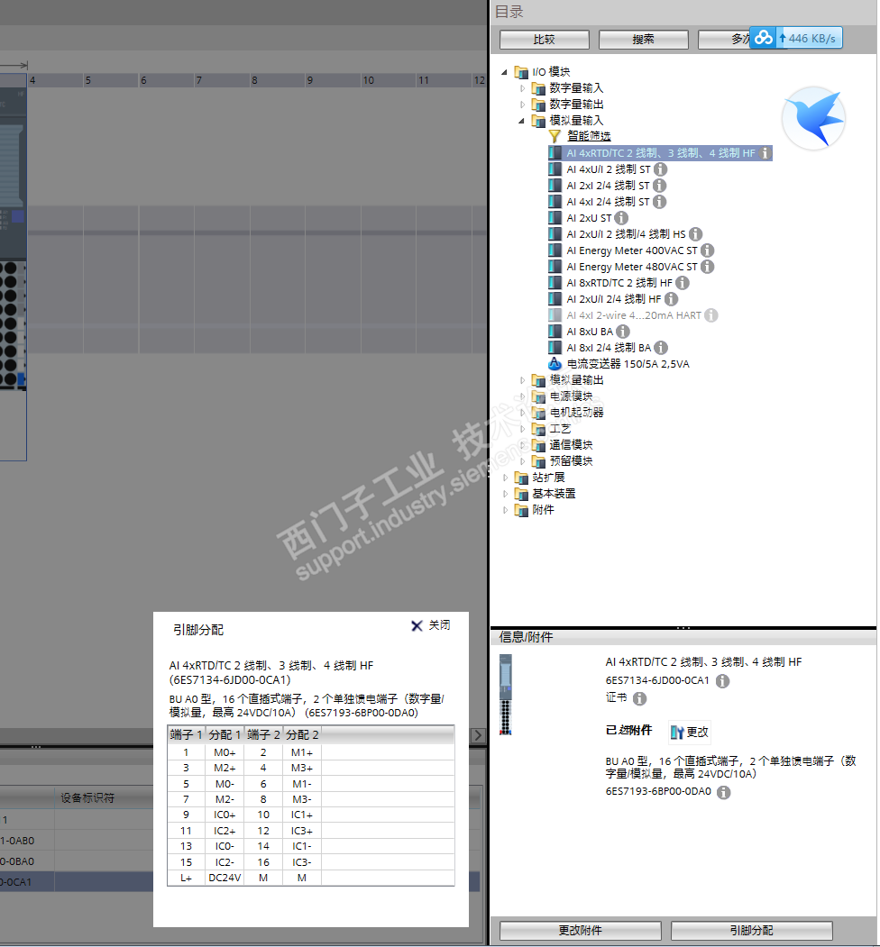Click slot number 9 in rack header
Screen dimensions: 880x947
[310, 80]
